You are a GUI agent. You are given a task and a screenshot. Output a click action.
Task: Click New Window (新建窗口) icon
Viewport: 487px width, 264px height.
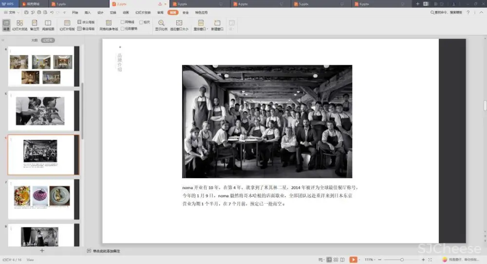tap(217, 25)
